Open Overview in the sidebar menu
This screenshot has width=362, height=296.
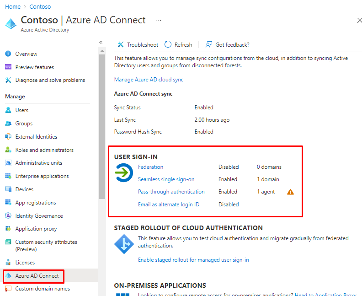pyautogui.click(x=26, y=54)
